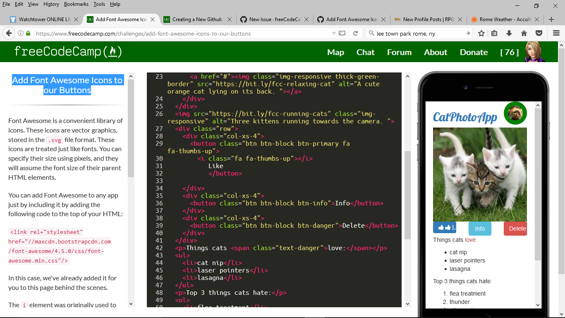Screen dimensions: 565x318
Task: Go to the browser home page
Action: (524, 33)
